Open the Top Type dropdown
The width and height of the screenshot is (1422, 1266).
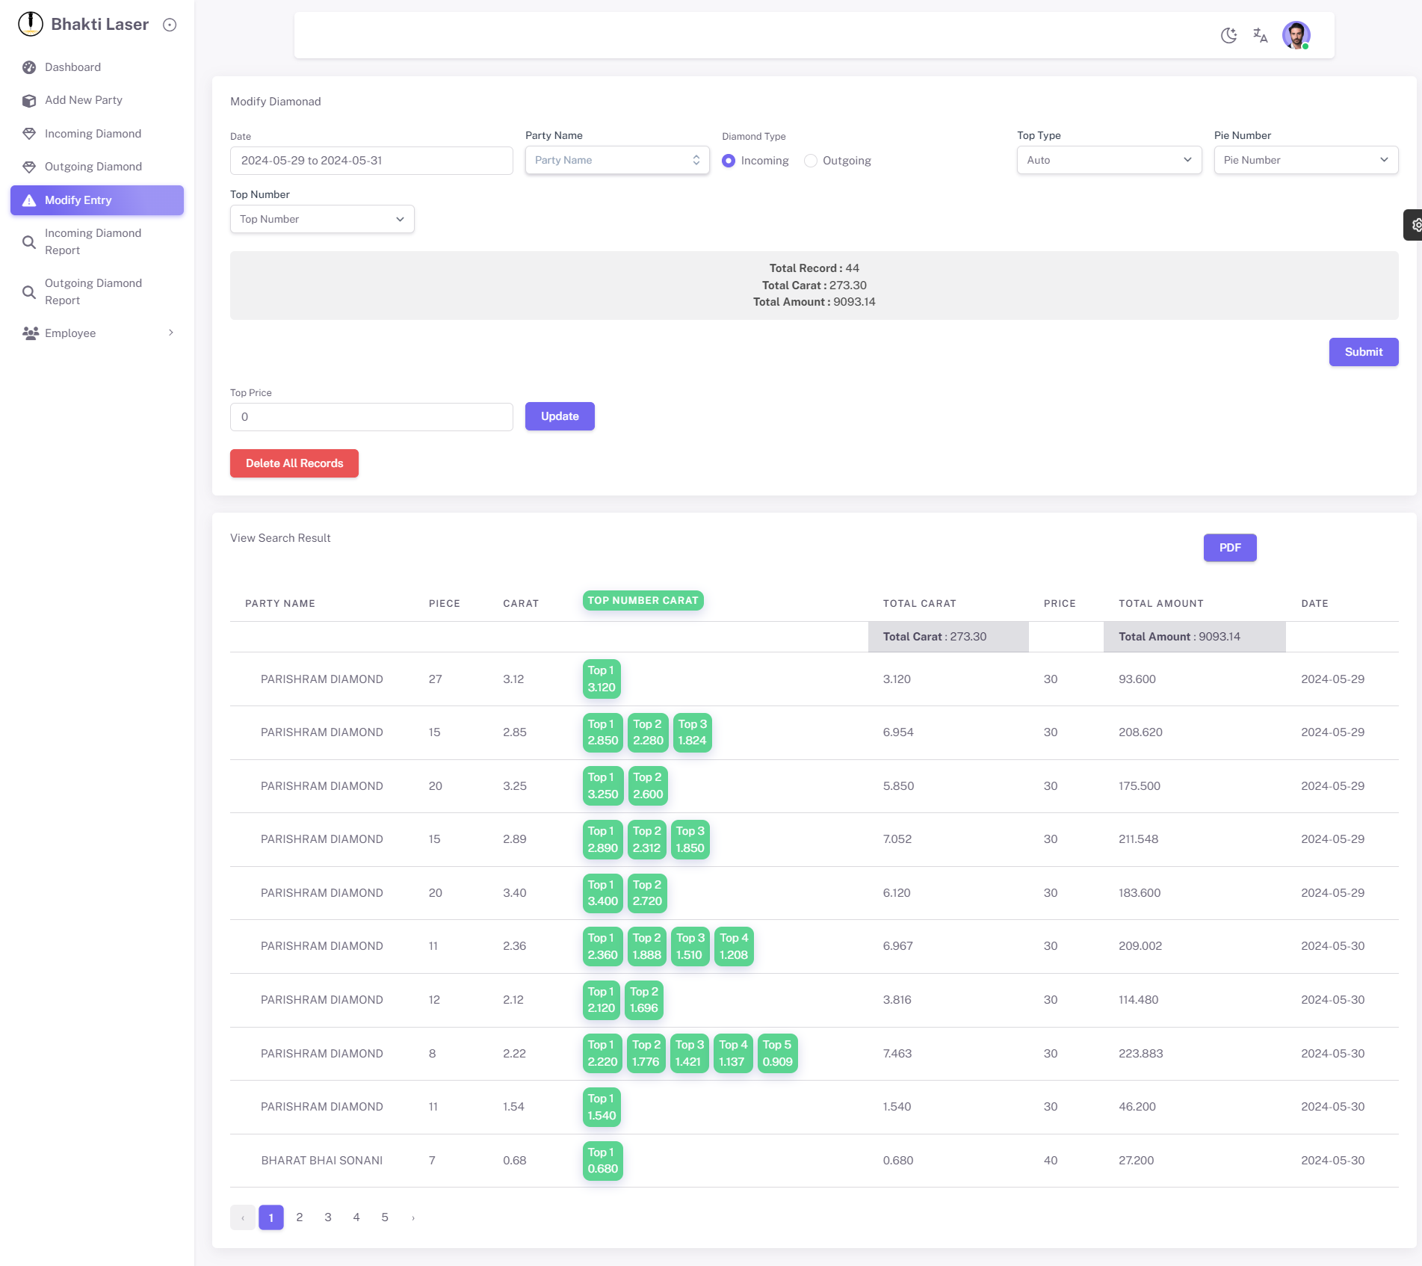pos(1109,160)
